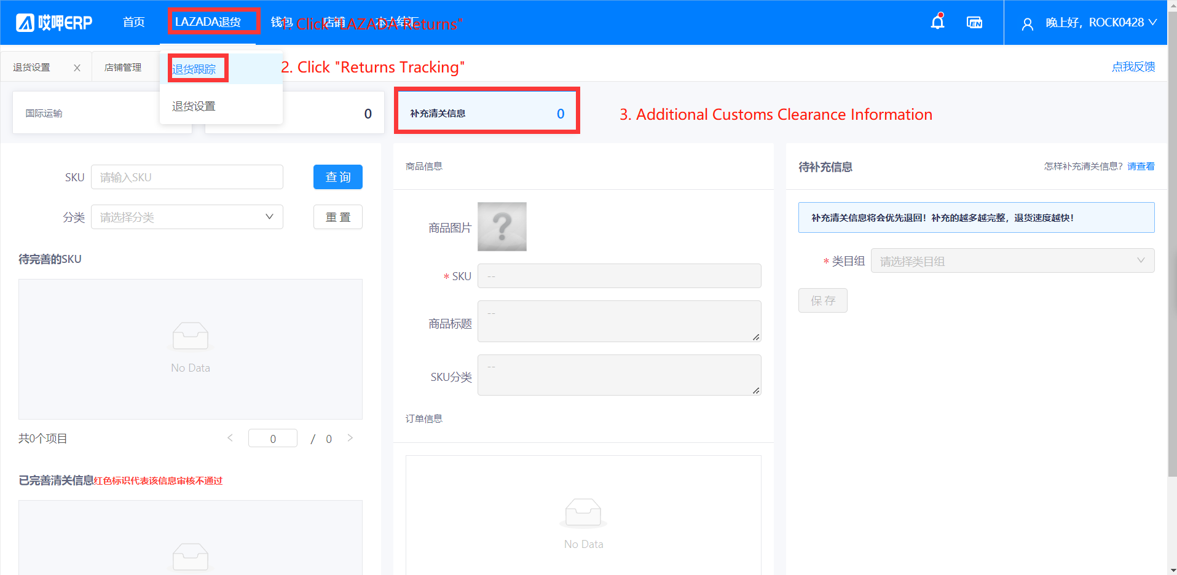
Task: Focus the SKU search input
Action: [x=187, y=177]
